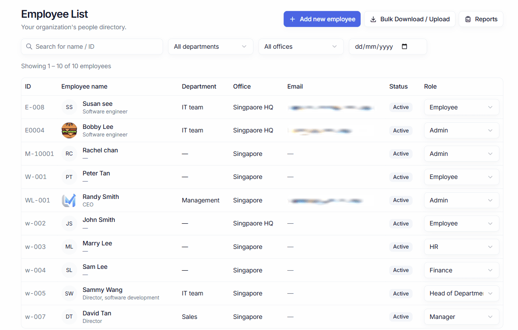
Task: Open role dropdown for John Smith
Action: point(461,223)
